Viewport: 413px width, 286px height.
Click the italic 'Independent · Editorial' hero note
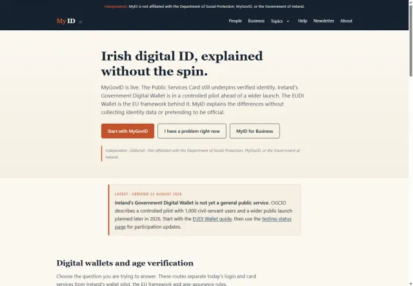point(203,153)
